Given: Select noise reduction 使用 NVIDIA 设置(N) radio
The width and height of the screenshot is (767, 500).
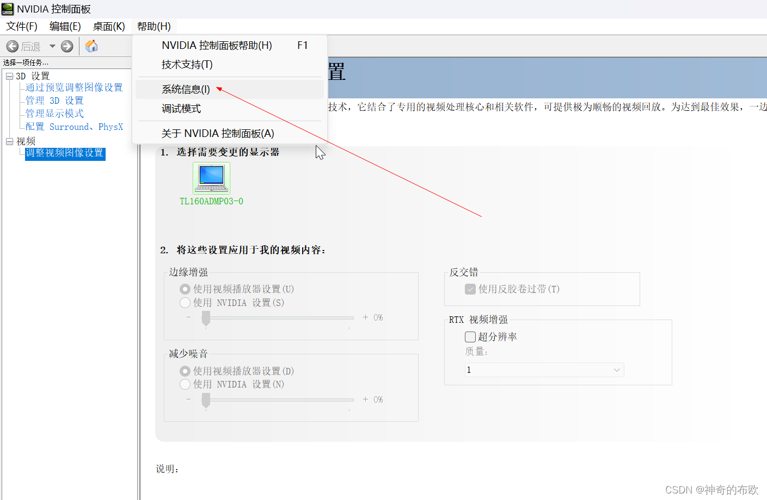Looking at the screenshot, I should click(x=185, y=384).
